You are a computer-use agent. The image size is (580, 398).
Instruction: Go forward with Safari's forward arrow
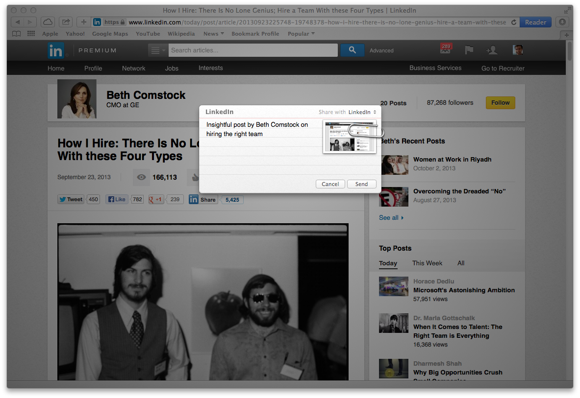pyautogui.click(x=30, y=22)
